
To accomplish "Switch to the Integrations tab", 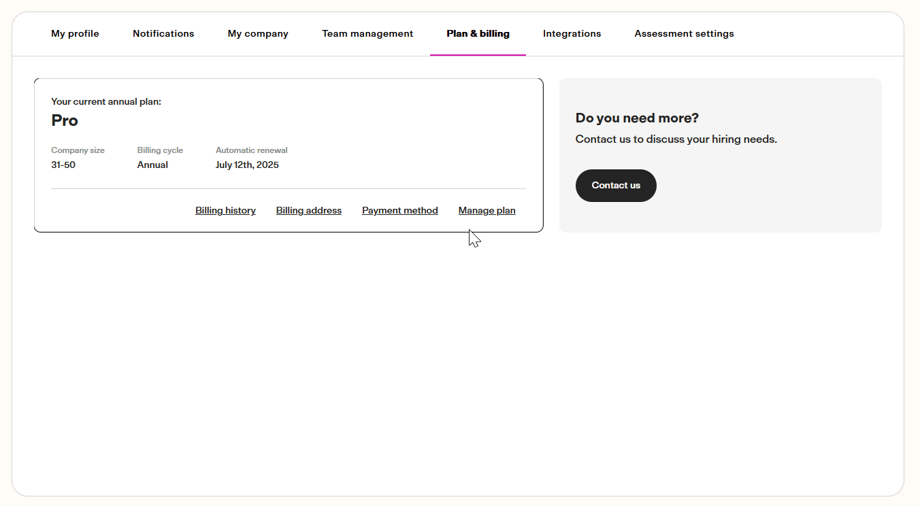I will [572, 33].
